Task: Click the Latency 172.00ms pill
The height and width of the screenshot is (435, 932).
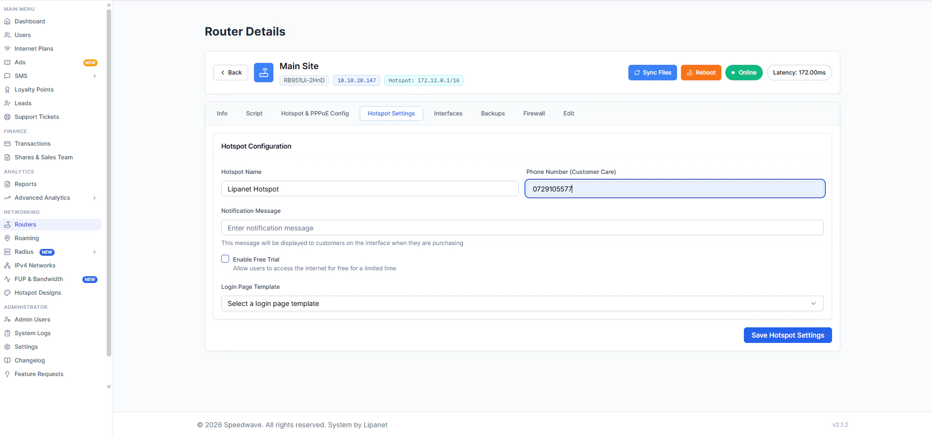Action: tap(799, 73)
